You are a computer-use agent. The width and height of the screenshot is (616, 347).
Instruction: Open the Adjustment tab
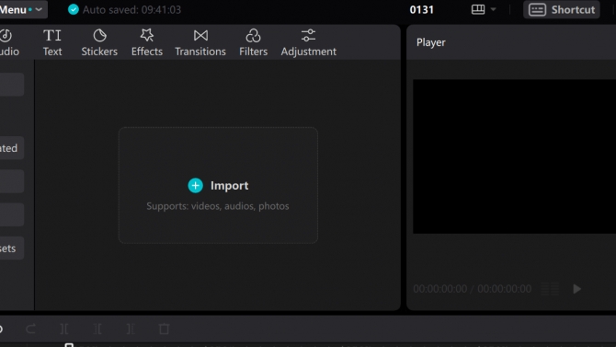coord(308,42)
